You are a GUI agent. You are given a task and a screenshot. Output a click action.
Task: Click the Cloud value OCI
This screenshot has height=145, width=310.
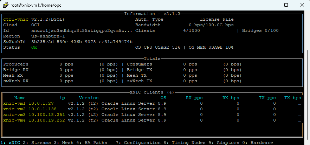[35, 25]
